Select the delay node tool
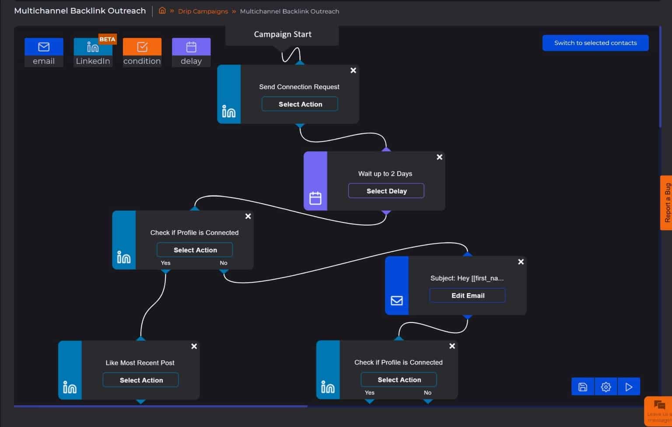The image size is (672, 427). [x=191, y=52]
